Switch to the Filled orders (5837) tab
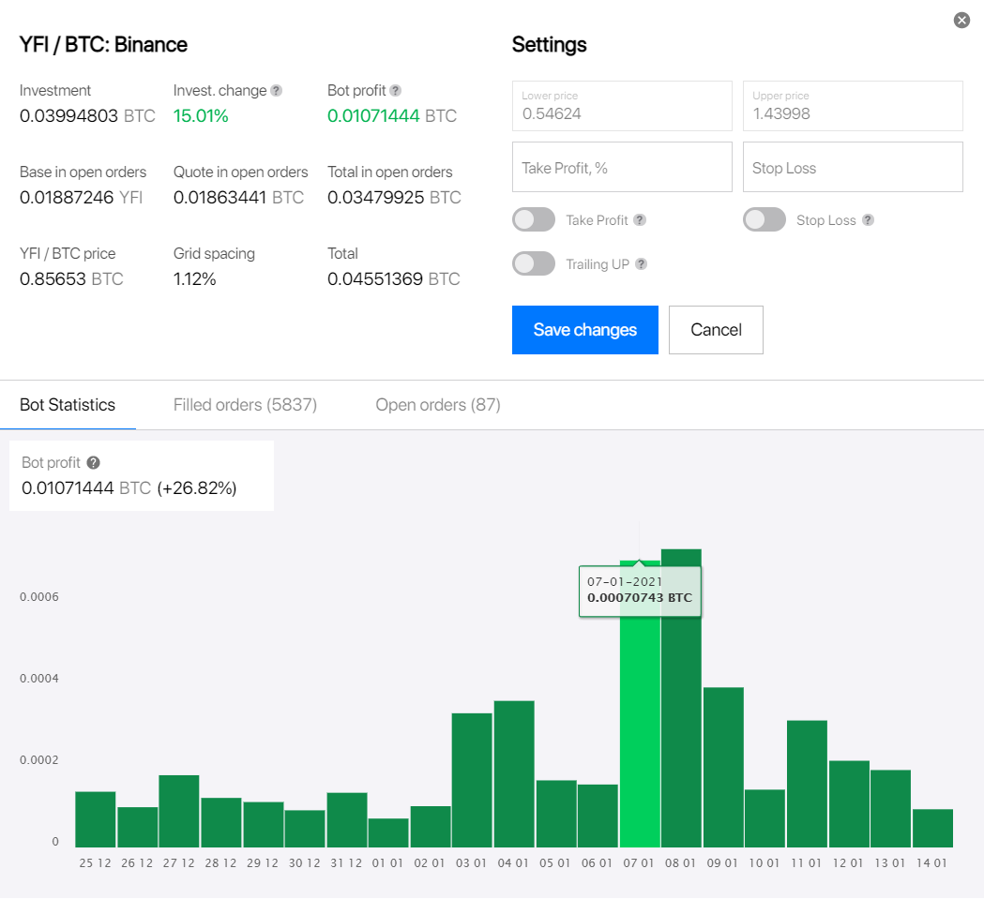This screenshot has width=984, height=899. (x=245, y=405)
